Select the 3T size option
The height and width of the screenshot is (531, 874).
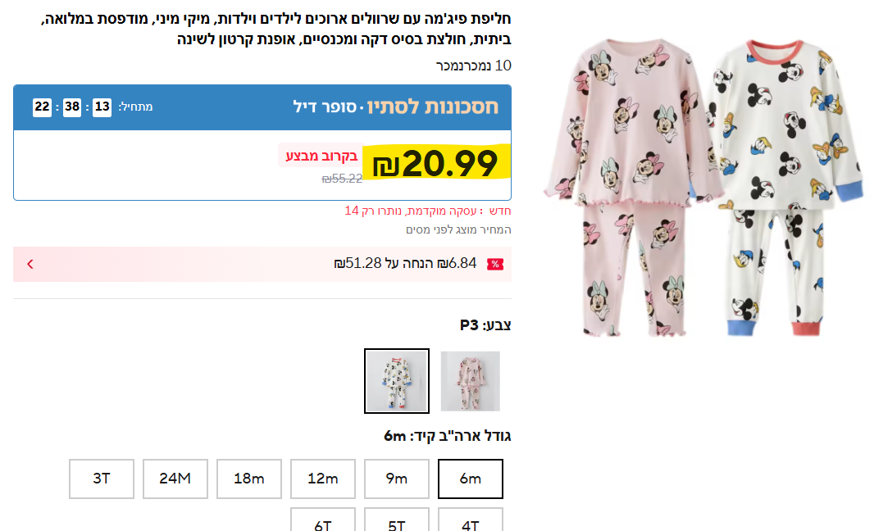(102, 479)
